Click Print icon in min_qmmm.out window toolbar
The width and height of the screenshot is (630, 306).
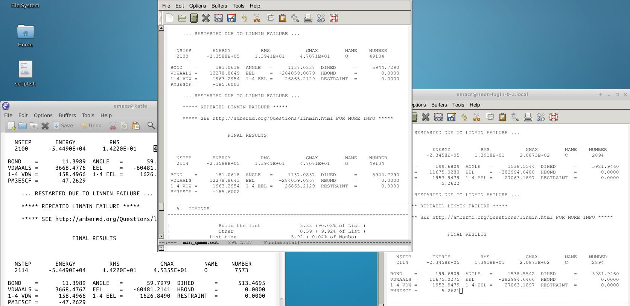(308, 18)
